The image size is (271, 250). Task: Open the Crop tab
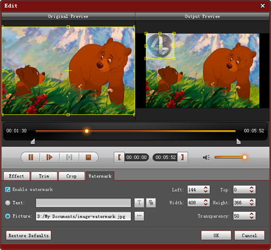click(72, 176)
